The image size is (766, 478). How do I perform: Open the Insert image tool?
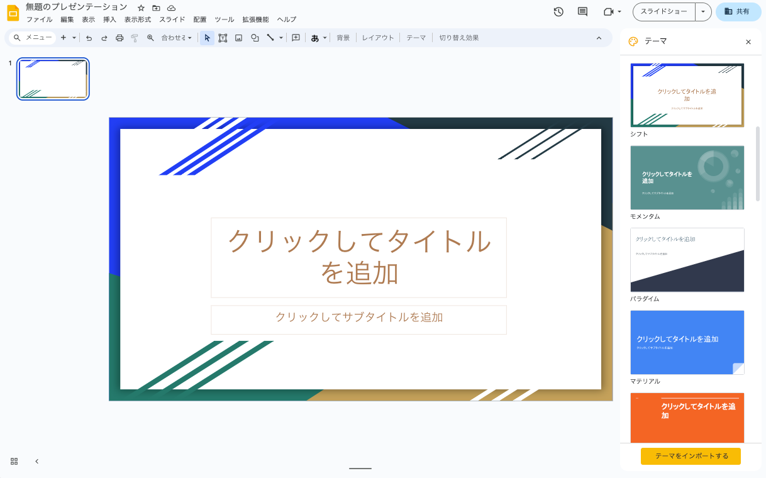(238, 38)
